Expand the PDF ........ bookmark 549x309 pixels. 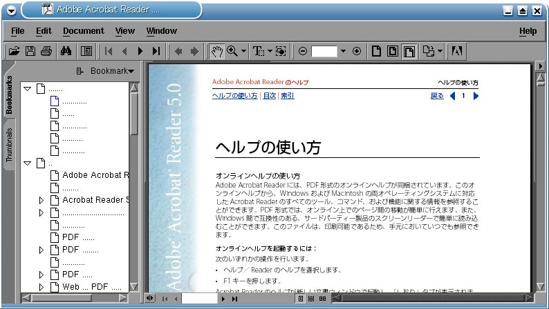[x=41, y=250]
